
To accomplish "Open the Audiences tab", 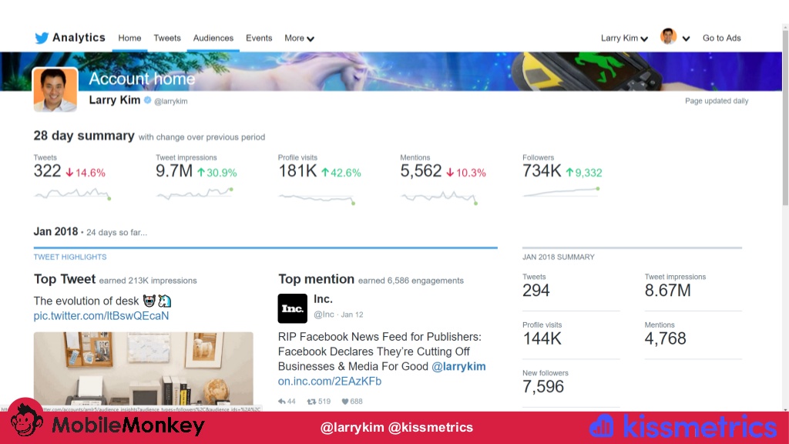I will 213,38.
